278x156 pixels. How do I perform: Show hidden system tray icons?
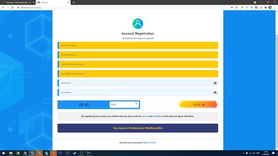click(x=243, y=153)
